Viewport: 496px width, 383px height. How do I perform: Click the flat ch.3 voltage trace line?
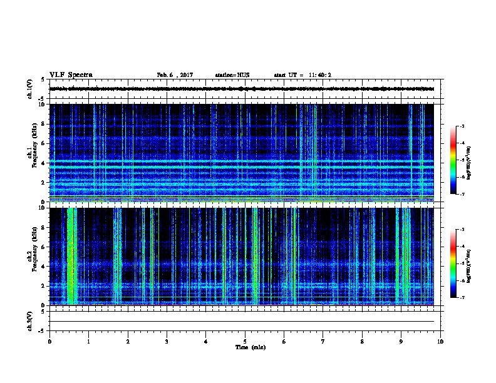[x=242, y=322]
